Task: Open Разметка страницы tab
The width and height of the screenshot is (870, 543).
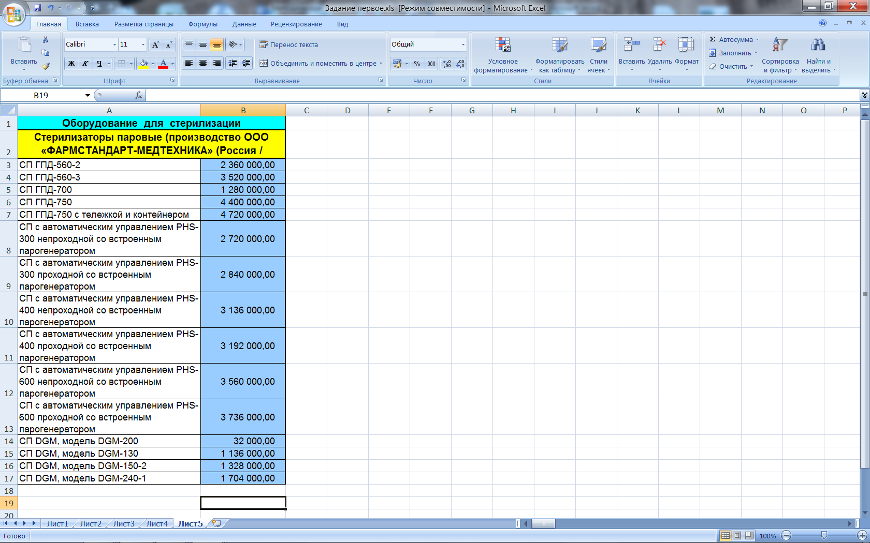Action: [144, 24]
